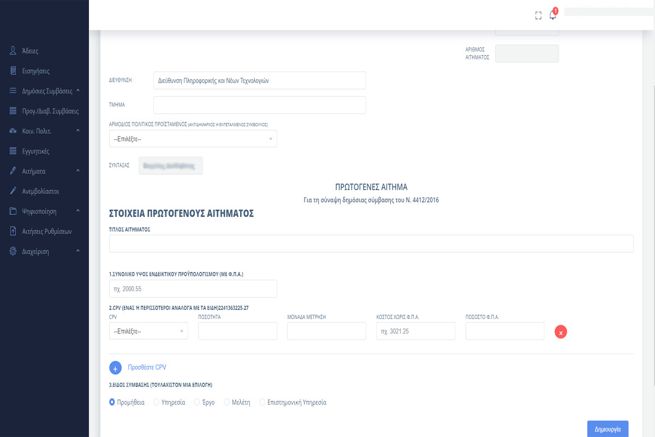Click the Εγγυητικές sidebar icon
655x437 pixels.
click(x=13, y=151)
